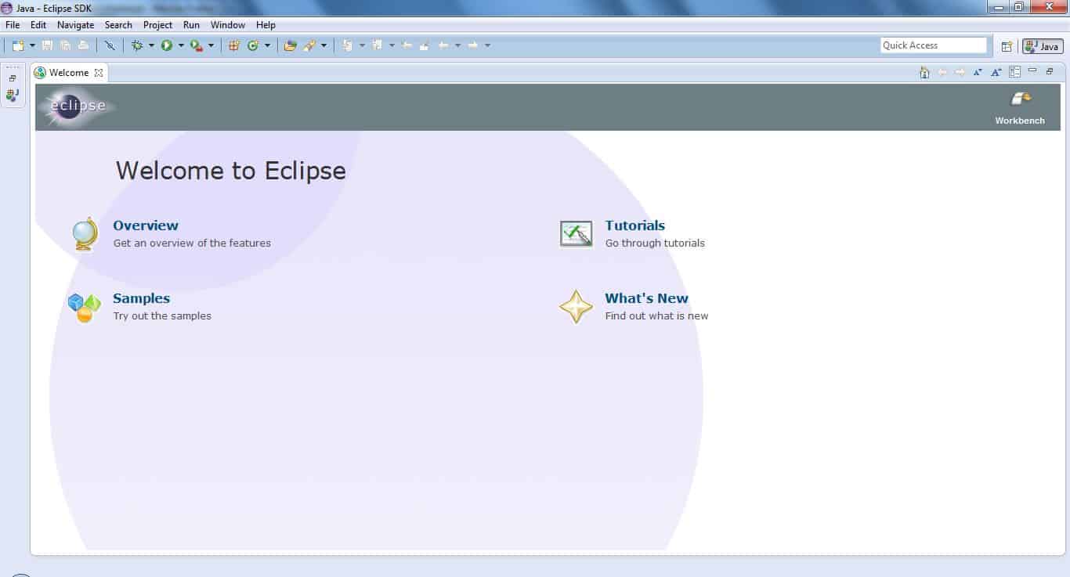
Task: Click the Save All toolbar icon
Action: (65, 45)
